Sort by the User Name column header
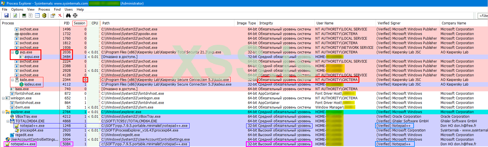This screenshot has height=147, width=488. [345, 23]
